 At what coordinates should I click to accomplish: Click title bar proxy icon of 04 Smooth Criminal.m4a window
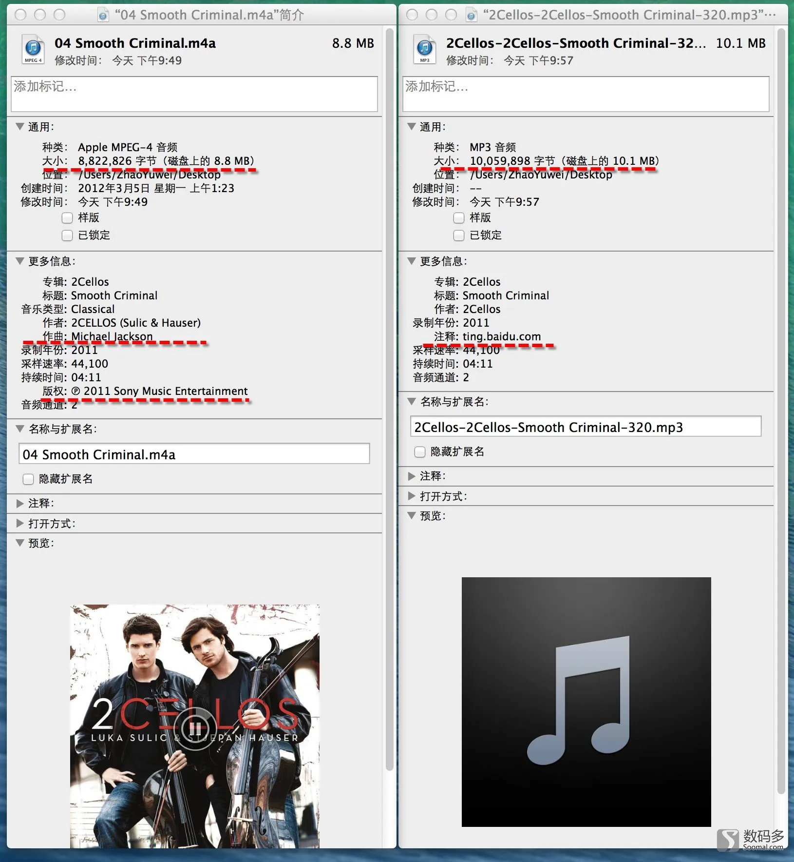pyautogui.click(x=103, y=16)
